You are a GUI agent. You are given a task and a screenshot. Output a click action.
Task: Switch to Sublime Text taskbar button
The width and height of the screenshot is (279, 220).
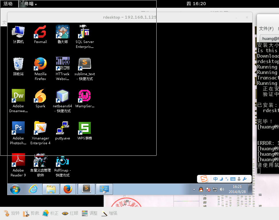click(x=86, y=189)
